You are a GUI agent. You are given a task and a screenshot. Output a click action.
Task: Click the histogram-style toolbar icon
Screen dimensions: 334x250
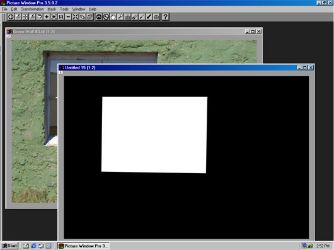127,17
